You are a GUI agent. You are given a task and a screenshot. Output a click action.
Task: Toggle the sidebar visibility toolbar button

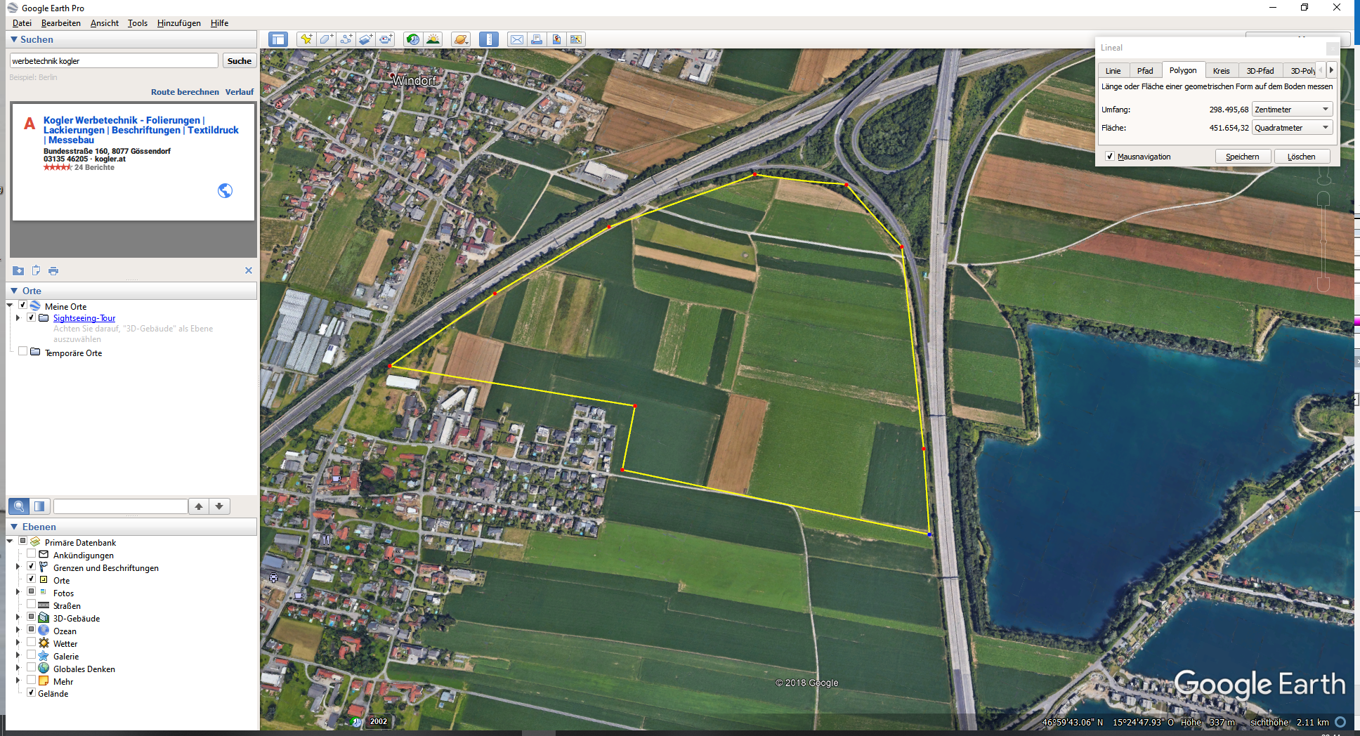[x=278, y=39]
